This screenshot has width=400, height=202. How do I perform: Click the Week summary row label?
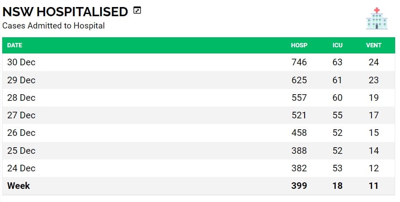18,186
